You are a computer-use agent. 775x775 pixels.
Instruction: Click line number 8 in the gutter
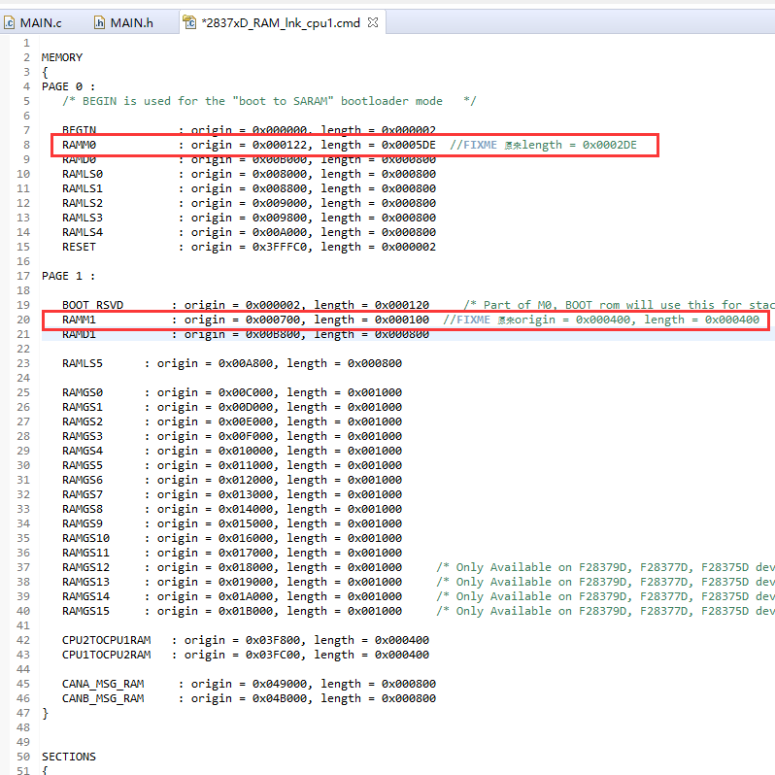tap(26, 145)
